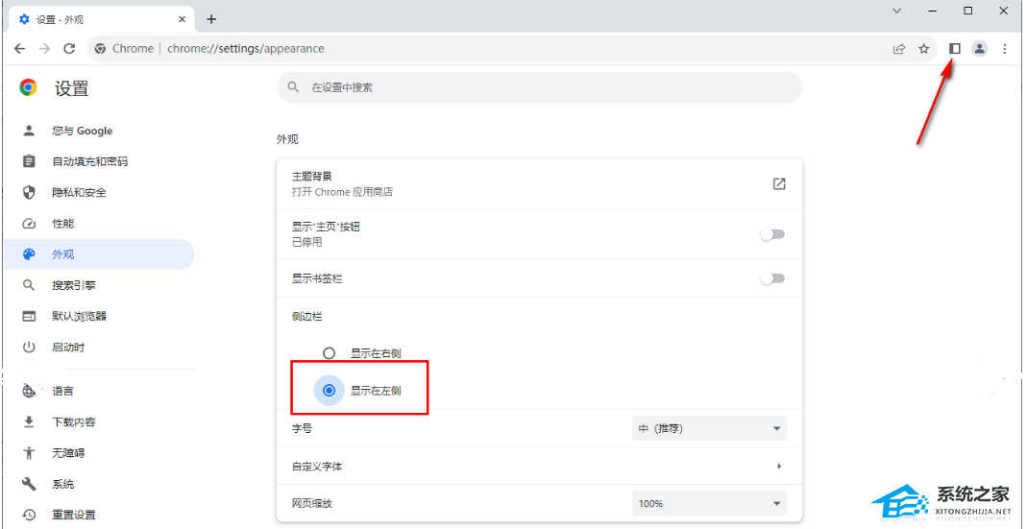Click the globe icon for 语言

[29, 391]
